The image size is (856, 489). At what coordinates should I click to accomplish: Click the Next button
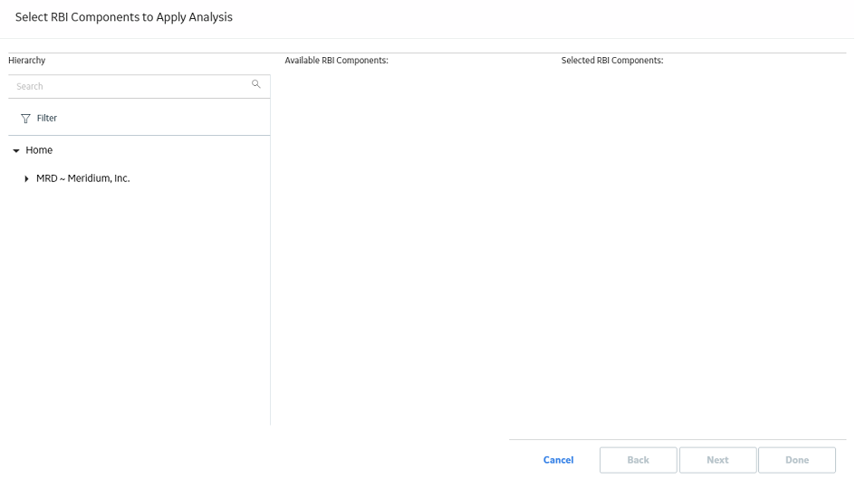pyautogui.click(x=718, y=460)
